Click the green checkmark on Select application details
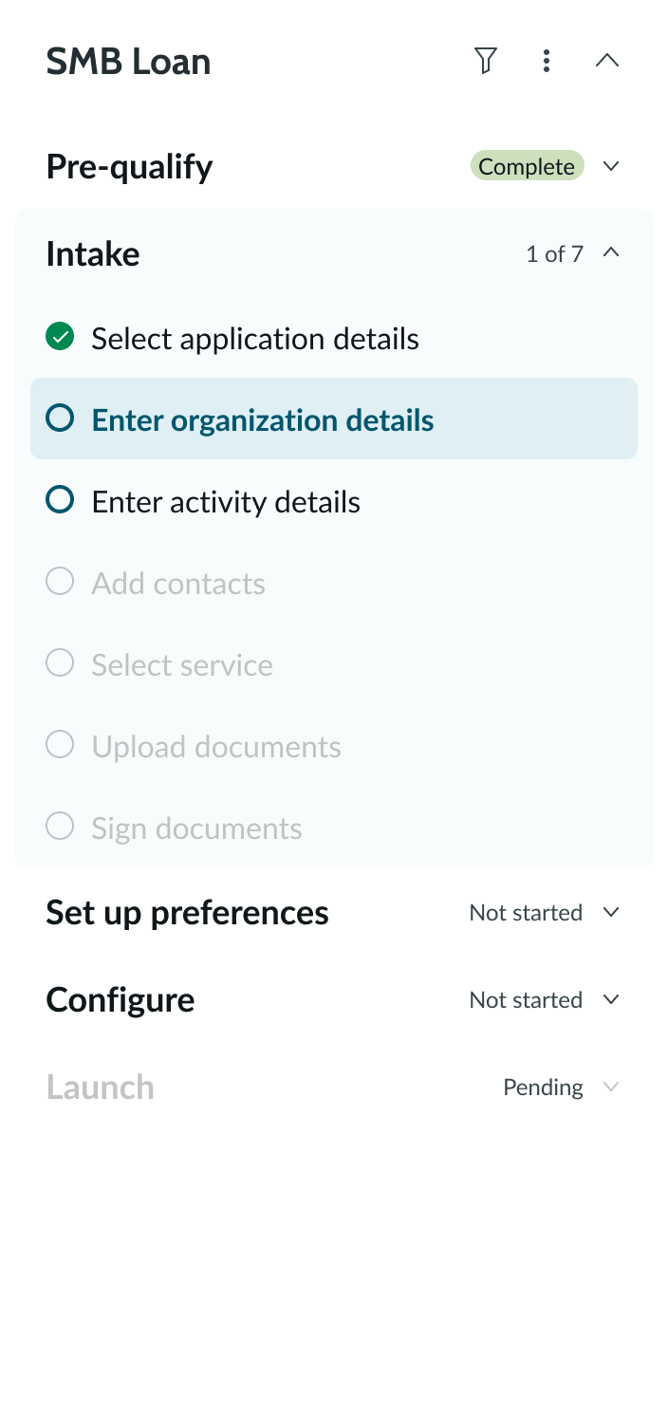 [59, 336]
